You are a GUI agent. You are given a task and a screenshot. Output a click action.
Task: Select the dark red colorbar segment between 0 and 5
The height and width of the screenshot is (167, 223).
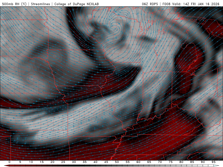pos(15,166)
